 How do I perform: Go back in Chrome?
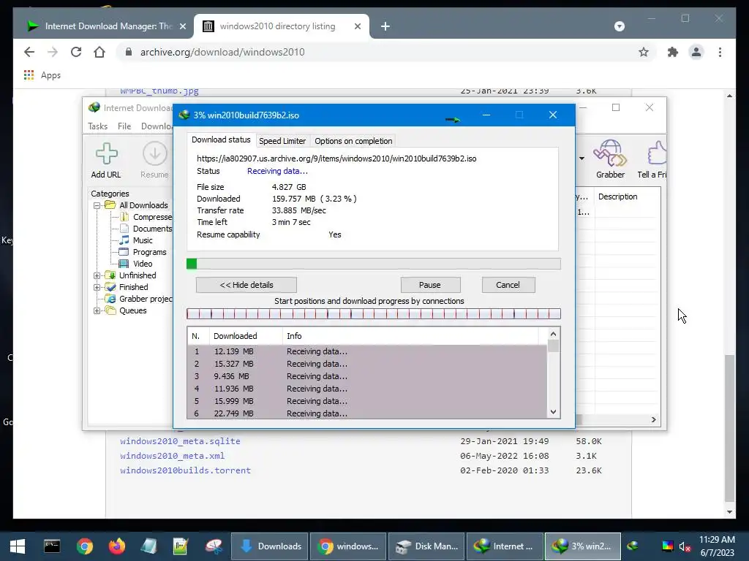pyautogui.click(x=29, y=52)
